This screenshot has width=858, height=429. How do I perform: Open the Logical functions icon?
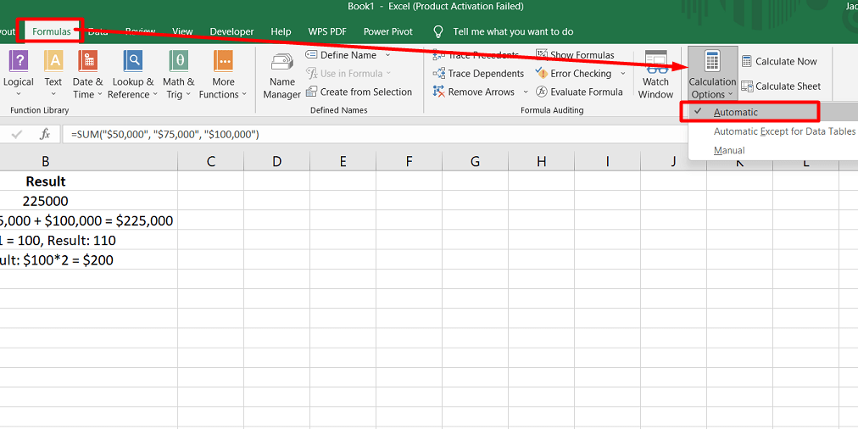click(18, 61)
